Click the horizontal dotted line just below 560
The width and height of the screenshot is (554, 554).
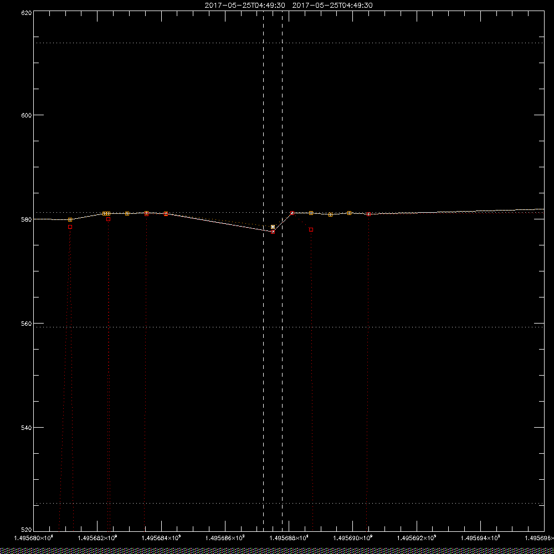point(289,327)
